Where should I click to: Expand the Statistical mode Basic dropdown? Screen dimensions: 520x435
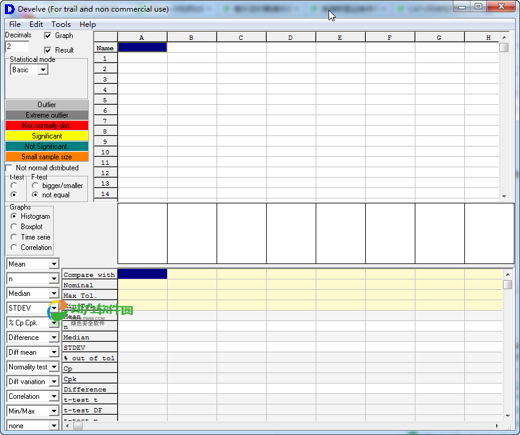43,70
